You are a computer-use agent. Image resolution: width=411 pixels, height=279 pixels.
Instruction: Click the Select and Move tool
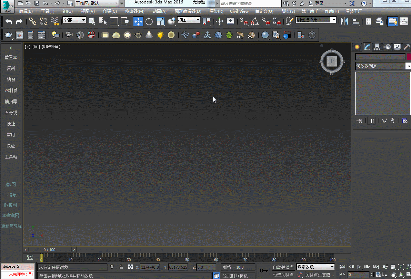pyautogui.click(x=138, y=21)
